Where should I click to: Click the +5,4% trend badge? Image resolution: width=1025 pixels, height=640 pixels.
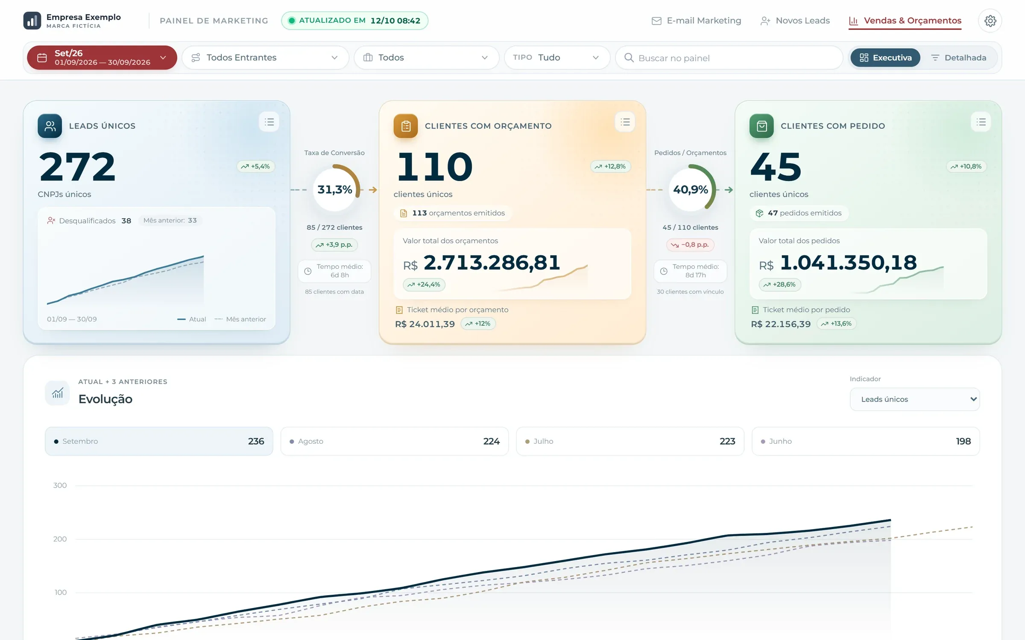click(256, 166)
